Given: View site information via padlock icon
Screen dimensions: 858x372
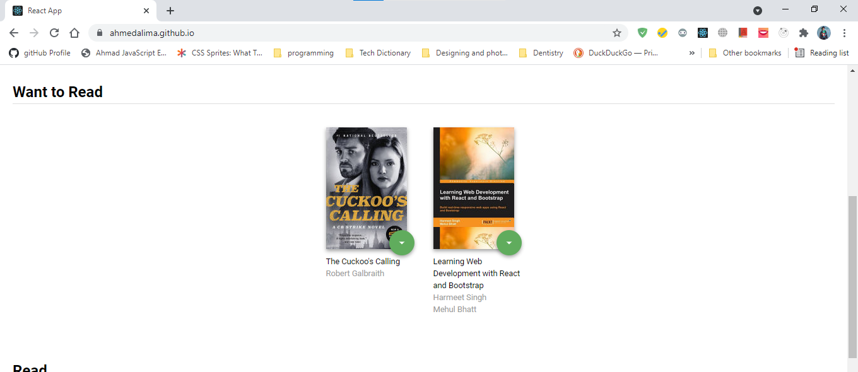Looking at the screenshot, I should 100,33.
